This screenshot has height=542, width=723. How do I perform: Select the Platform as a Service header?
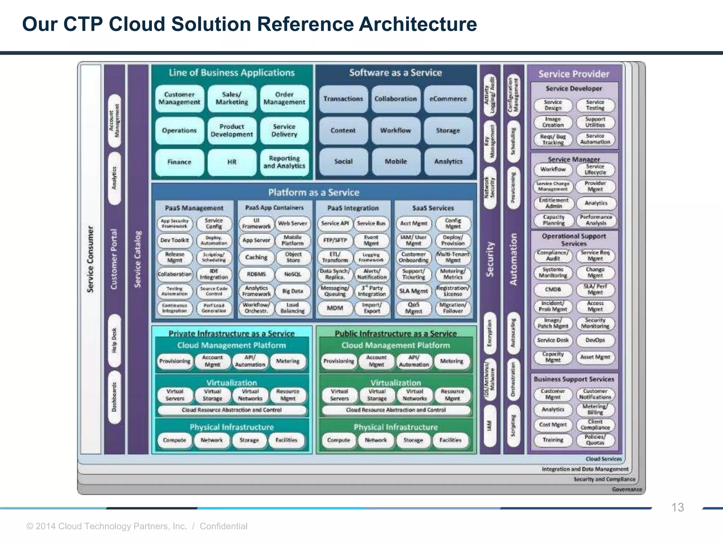click(x=313, y=192)
